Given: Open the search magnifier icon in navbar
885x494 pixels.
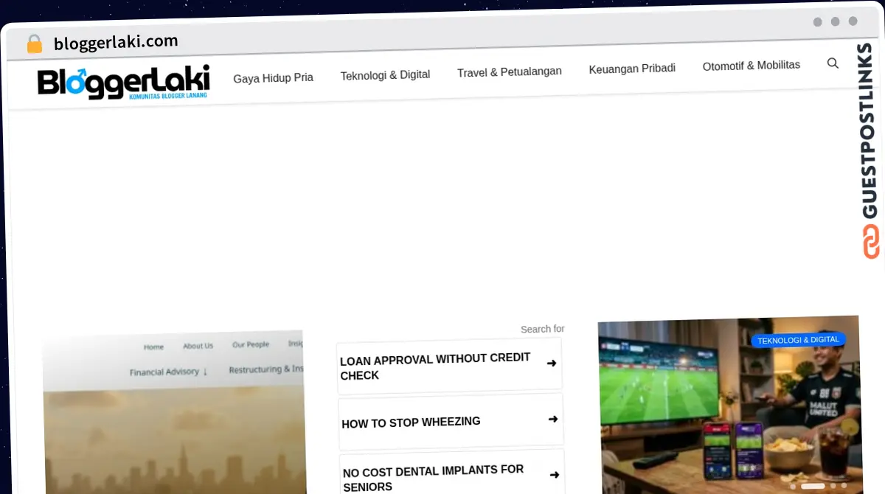Looking at the screenshot, I should (833, 63).
